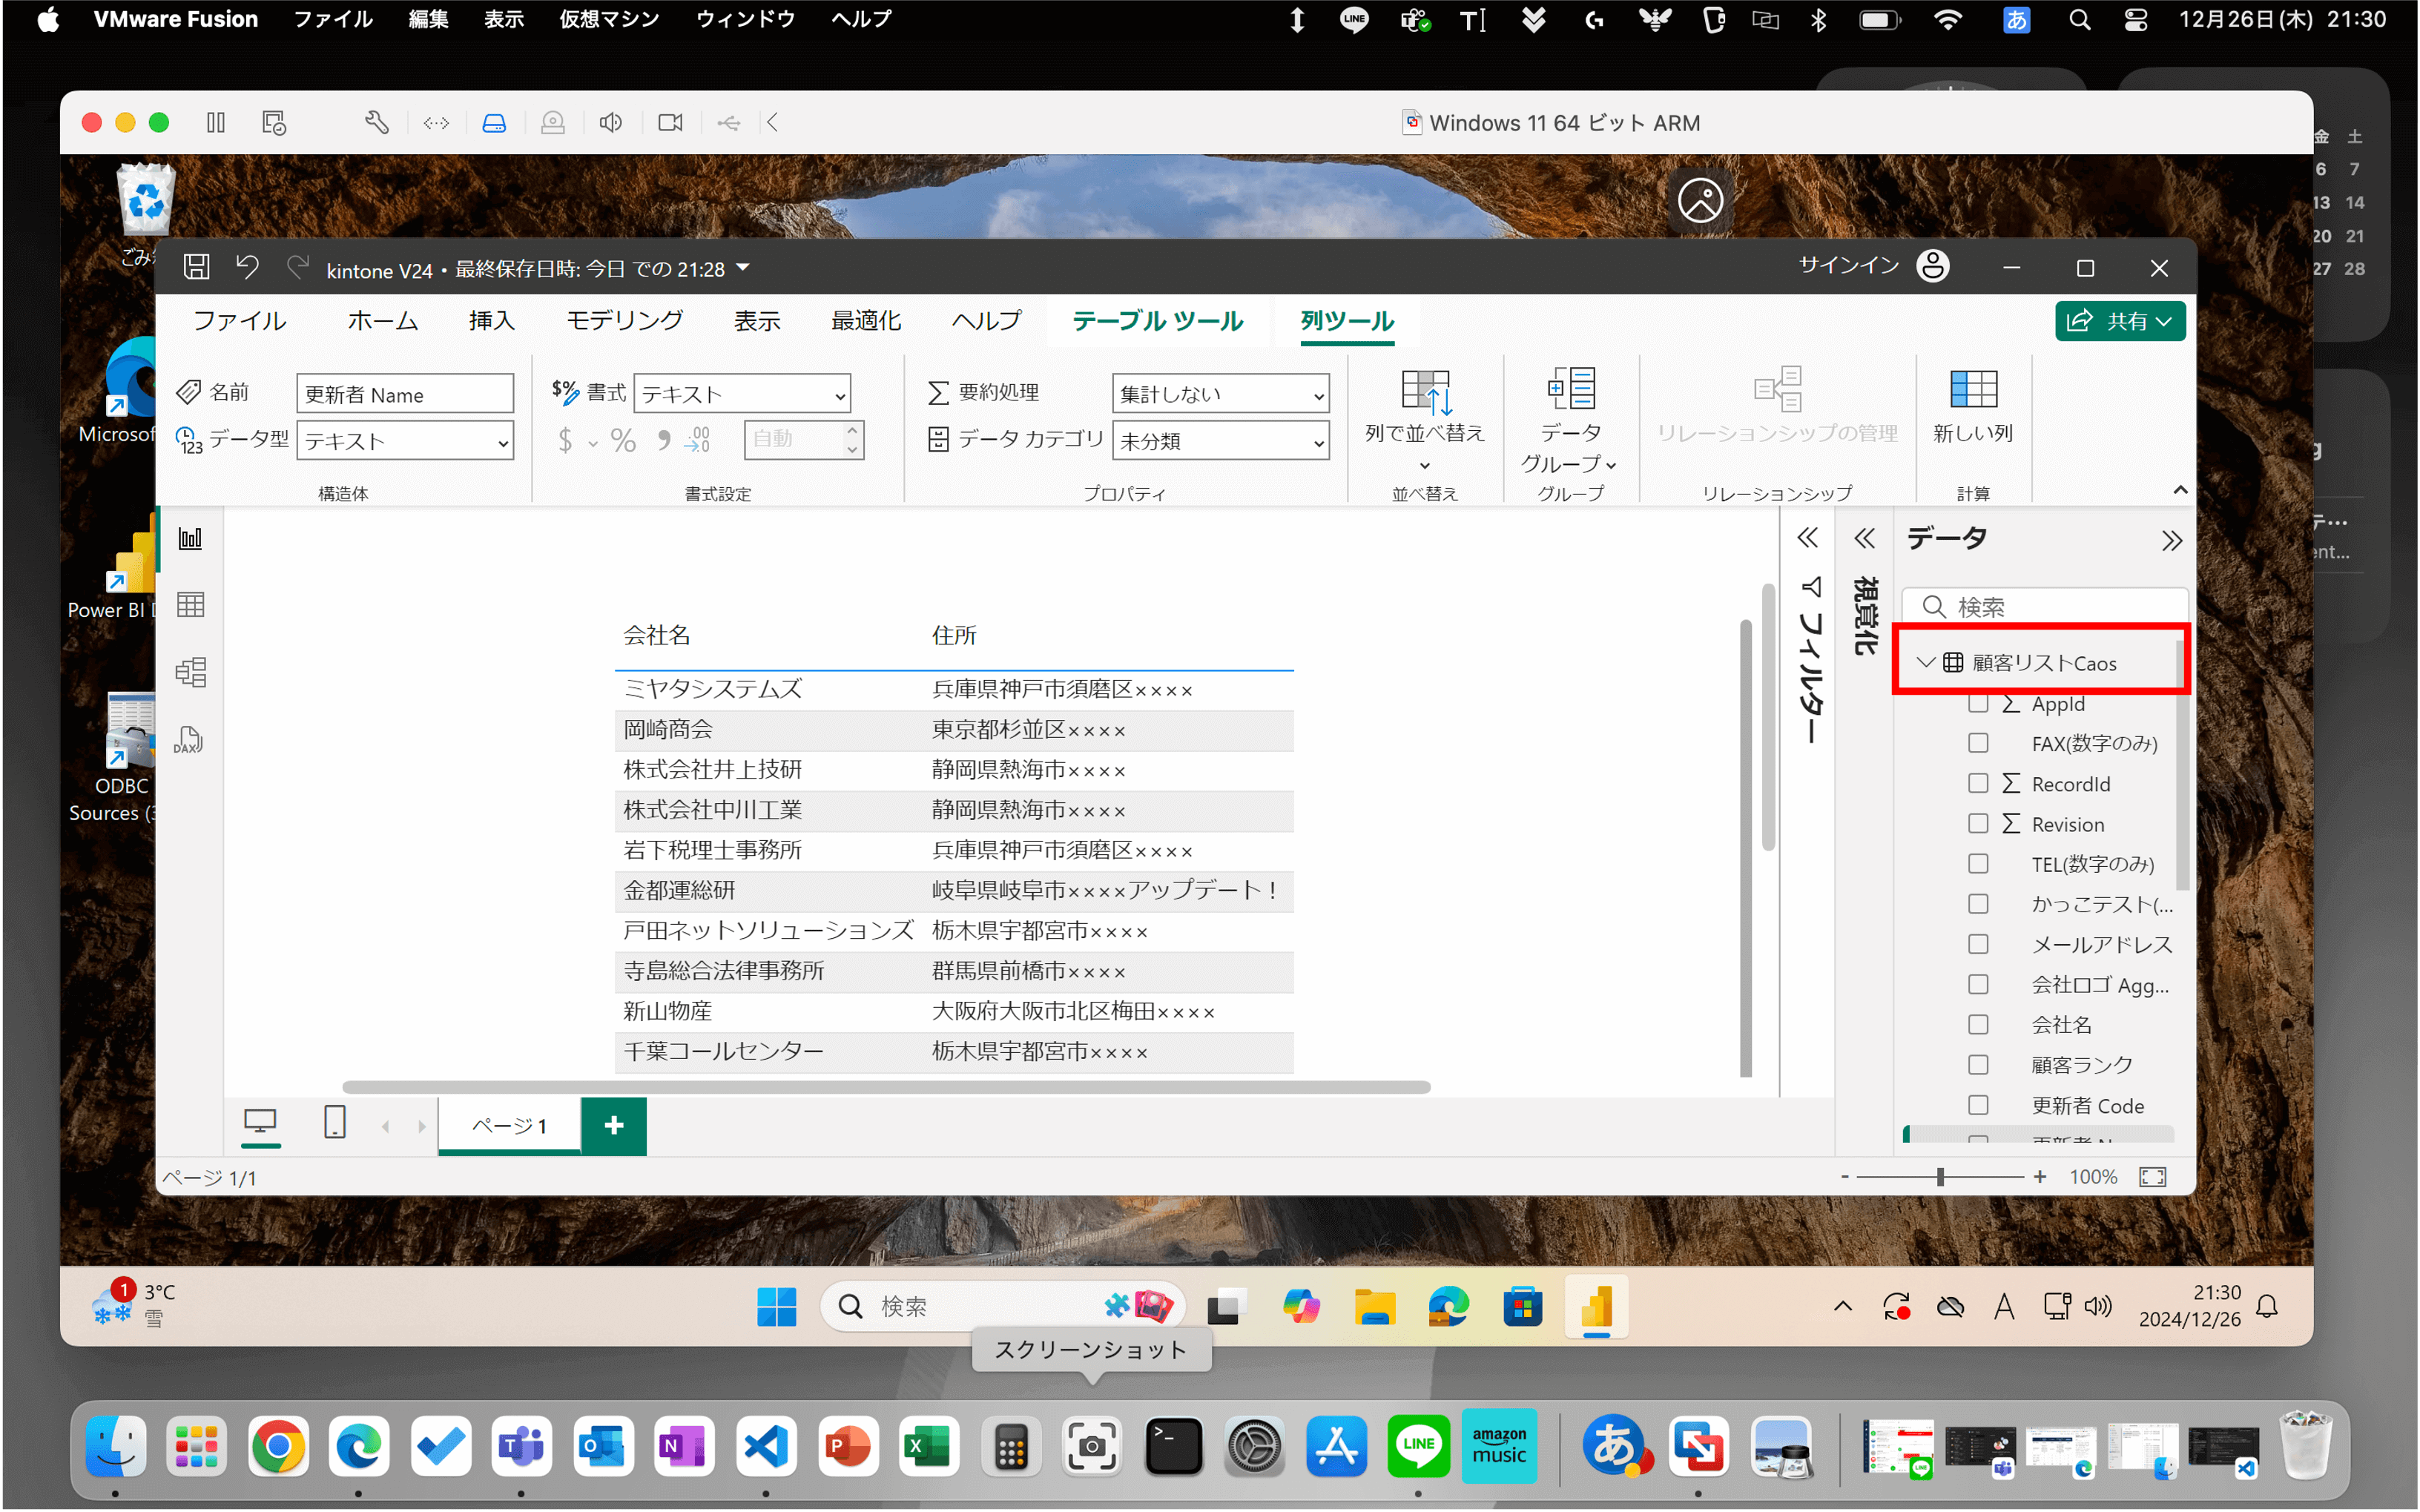Viewport: 2420px width, 1512px height.
Task: Check the 会社名 field checkbox
Action: point(1977,1025)
